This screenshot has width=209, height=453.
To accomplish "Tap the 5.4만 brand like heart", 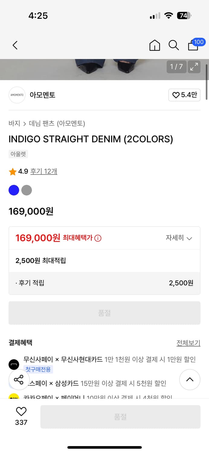I will click(184, 95).
